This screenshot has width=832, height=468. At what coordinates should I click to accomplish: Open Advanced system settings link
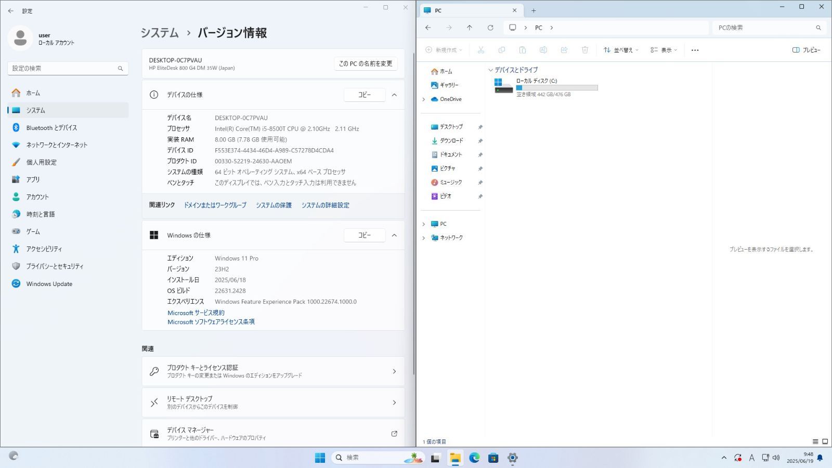click(x=326, y=205)
